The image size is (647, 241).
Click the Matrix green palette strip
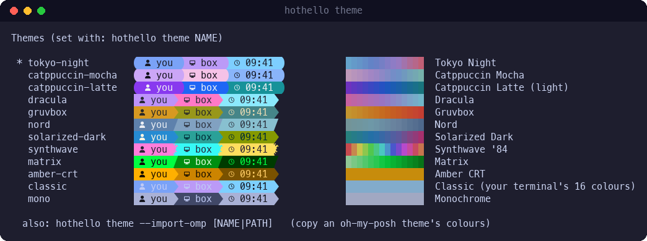pyautogui.click(x=385, y=162)
